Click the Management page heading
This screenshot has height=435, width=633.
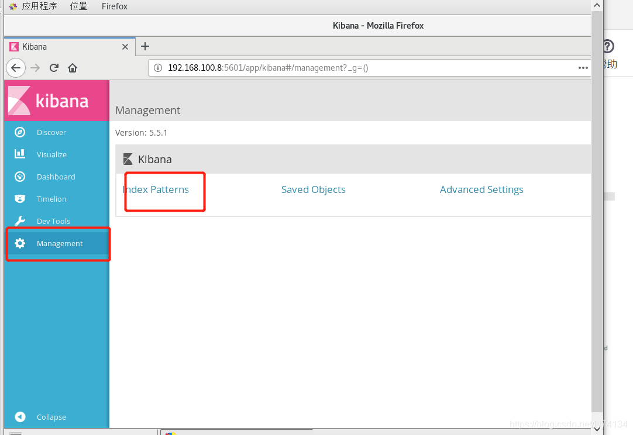[x=148, y=110]
